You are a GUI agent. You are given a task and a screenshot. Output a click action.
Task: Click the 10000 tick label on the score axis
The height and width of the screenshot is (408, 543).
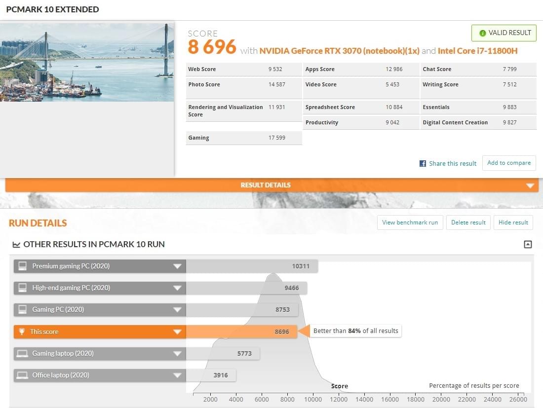pos(313,399)
